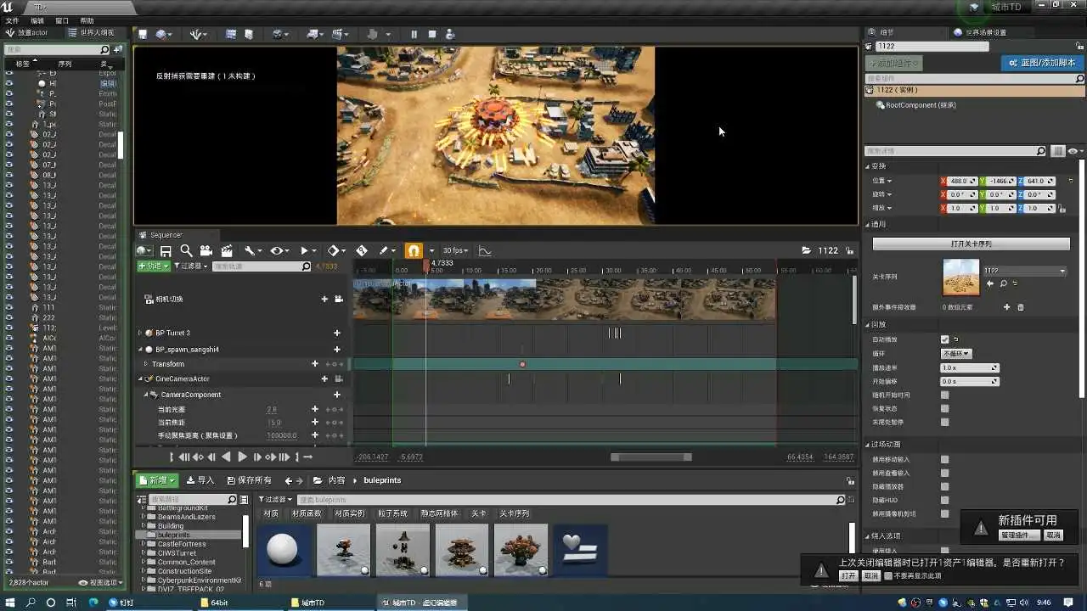
Task: Enable the Random Start Time checkbox
Action: [x=944, y=395]
